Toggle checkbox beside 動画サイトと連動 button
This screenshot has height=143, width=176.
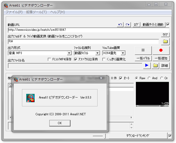tap(168, 24)
